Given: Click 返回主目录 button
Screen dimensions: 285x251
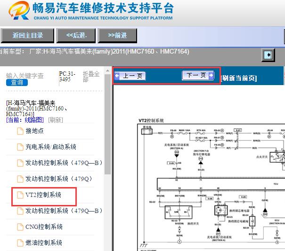Looking at the screenshot, I should 27,36.
